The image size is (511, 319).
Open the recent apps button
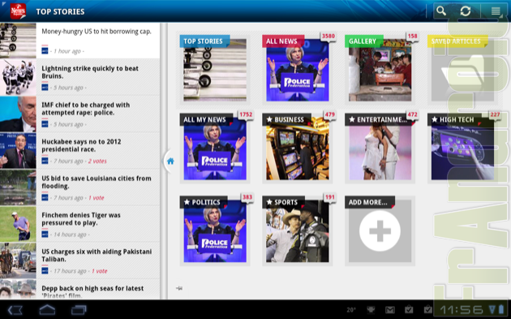(x=79, y=309)
